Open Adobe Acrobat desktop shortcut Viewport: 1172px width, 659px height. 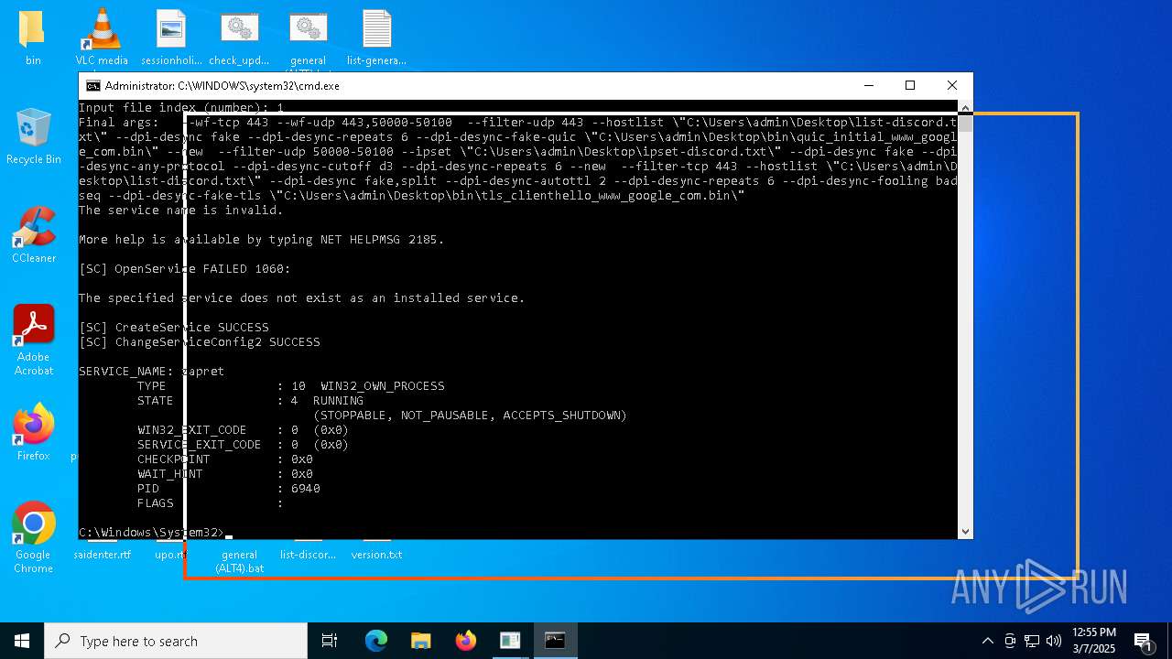(34, 340)
